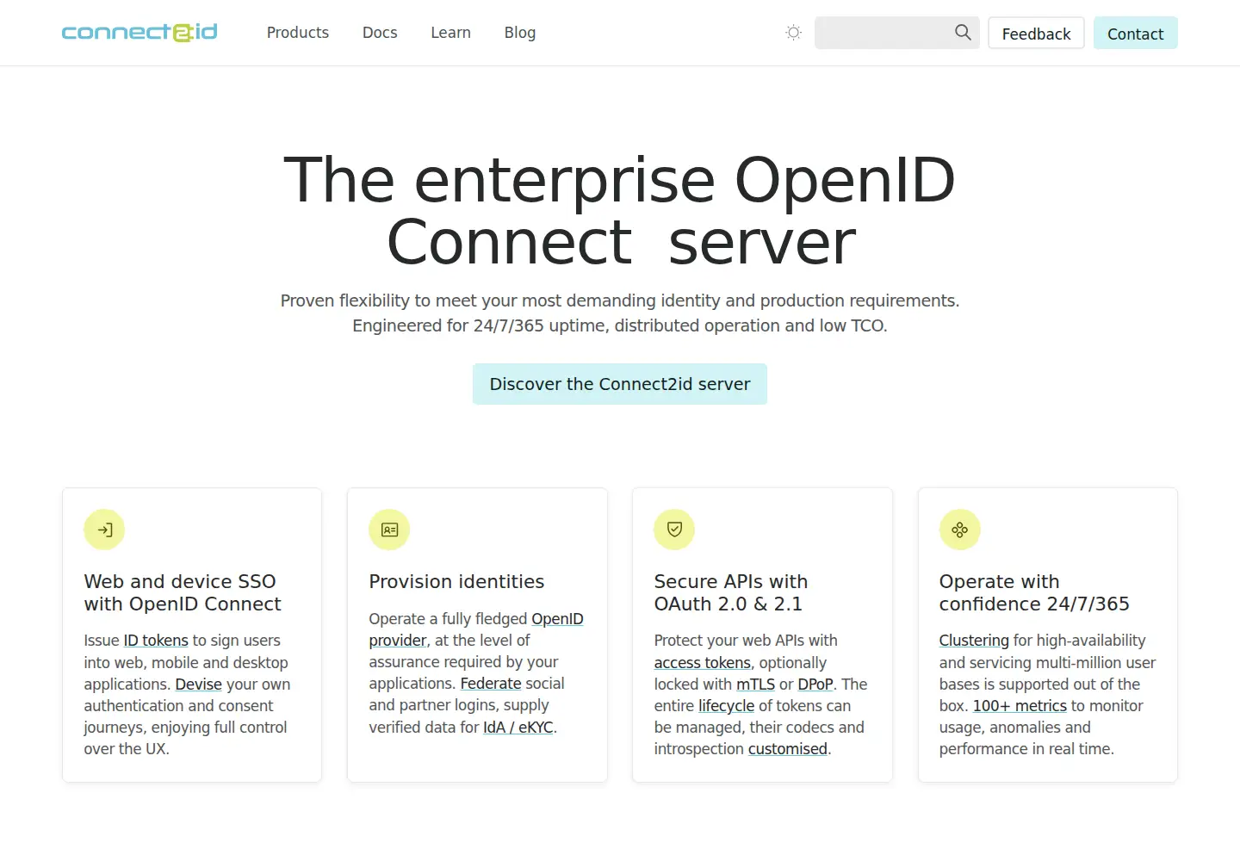Click the main enterprise OpenID Connect server headline
The image size is (1240, 861).
click(x=620, y=211)
